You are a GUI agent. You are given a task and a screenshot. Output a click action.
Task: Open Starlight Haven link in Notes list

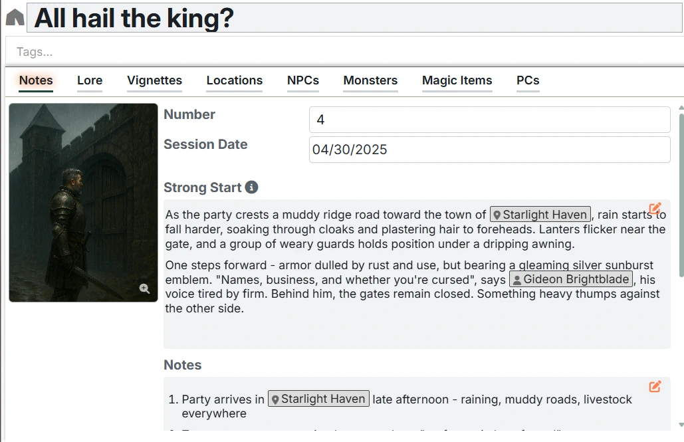pyautogui.click(x=318, y=399)
